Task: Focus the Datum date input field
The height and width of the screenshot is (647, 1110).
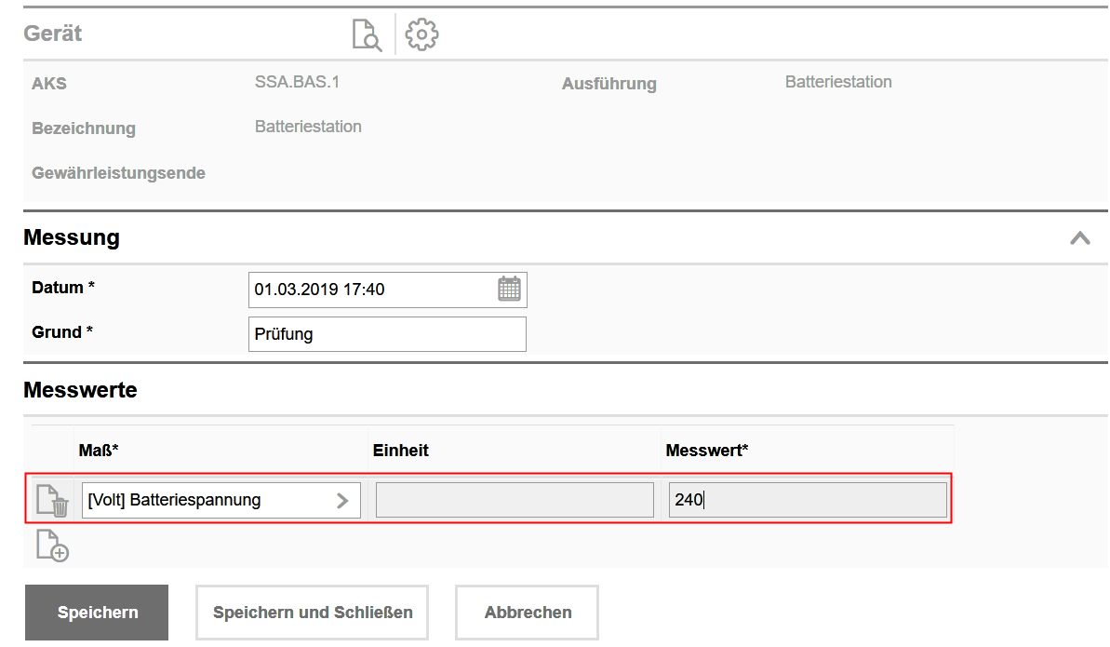Action: coord(372,290)
